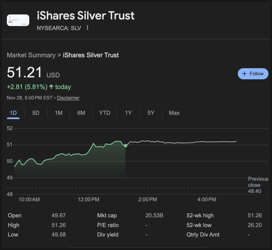Click the 52-wk high value 51.26
The image size is (272, 250).
[x=255, y=216]
